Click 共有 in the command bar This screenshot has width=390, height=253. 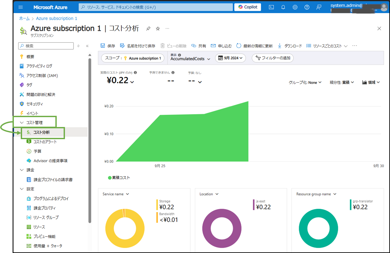pyautogui.click(x=198, y=46)
